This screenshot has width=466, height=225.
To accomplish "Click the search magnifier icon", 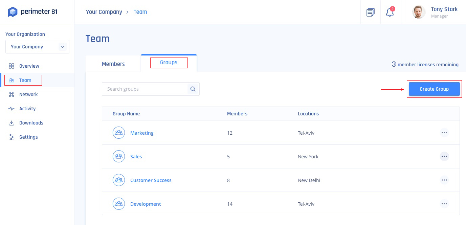I will point(193,89).
